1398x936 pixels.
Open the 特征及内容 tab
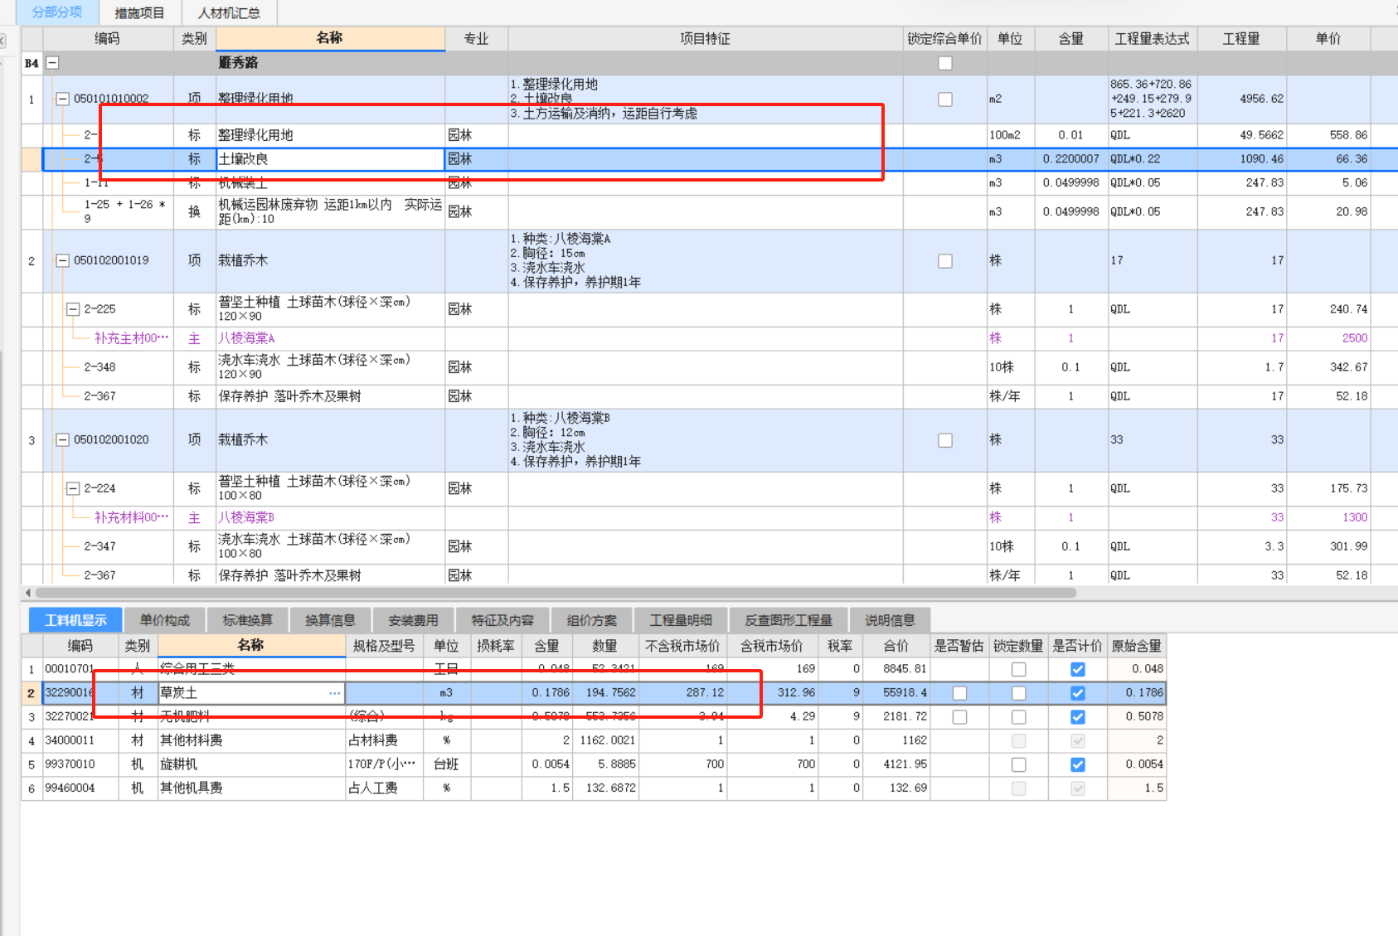click(502, 620)
